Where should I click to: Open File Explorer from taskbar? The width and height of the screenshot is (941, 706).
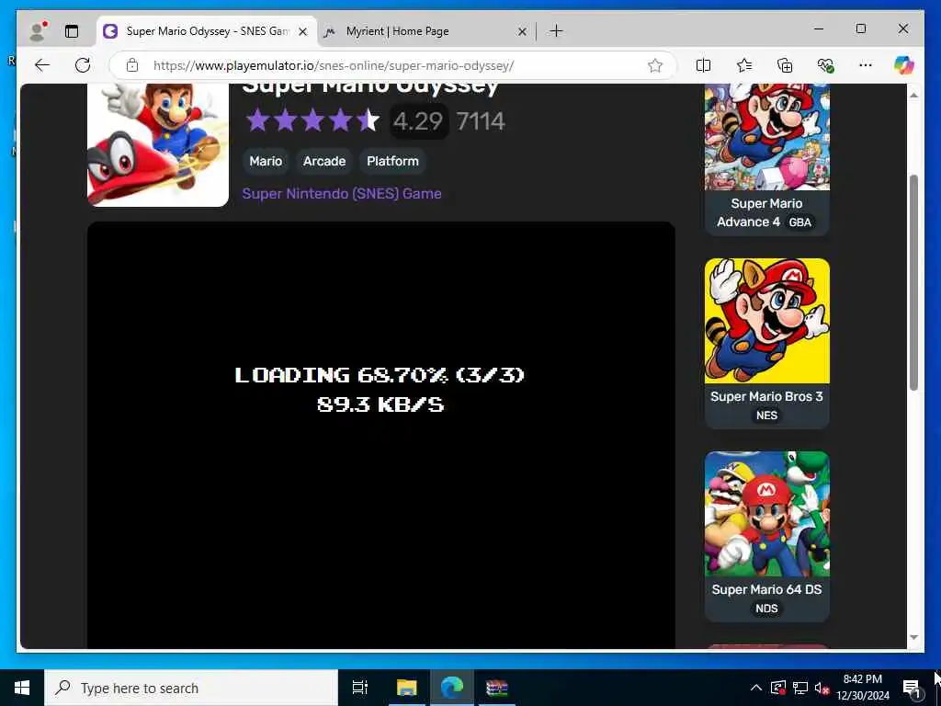click(406, 688)
